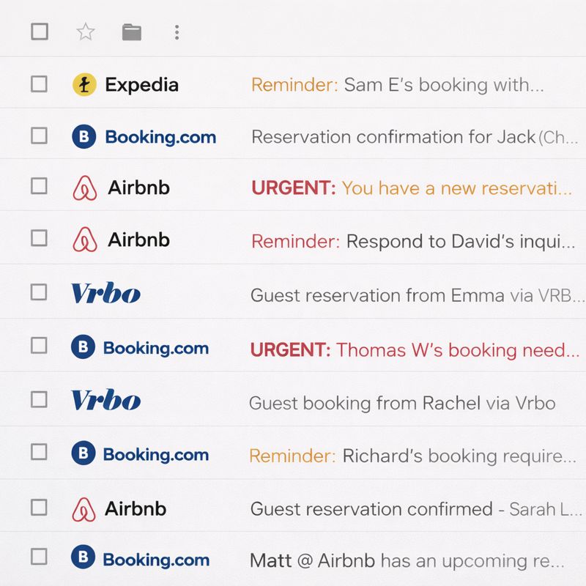The height and width of the screenshot is (586, 586).
Task: Click the Booking.com logo on Thomas W's email
Action: click(83, 347)
